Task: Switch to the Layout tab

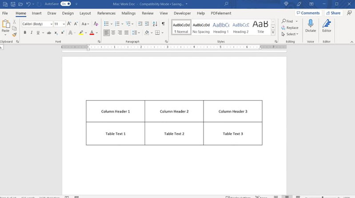Action: (85, 13)
